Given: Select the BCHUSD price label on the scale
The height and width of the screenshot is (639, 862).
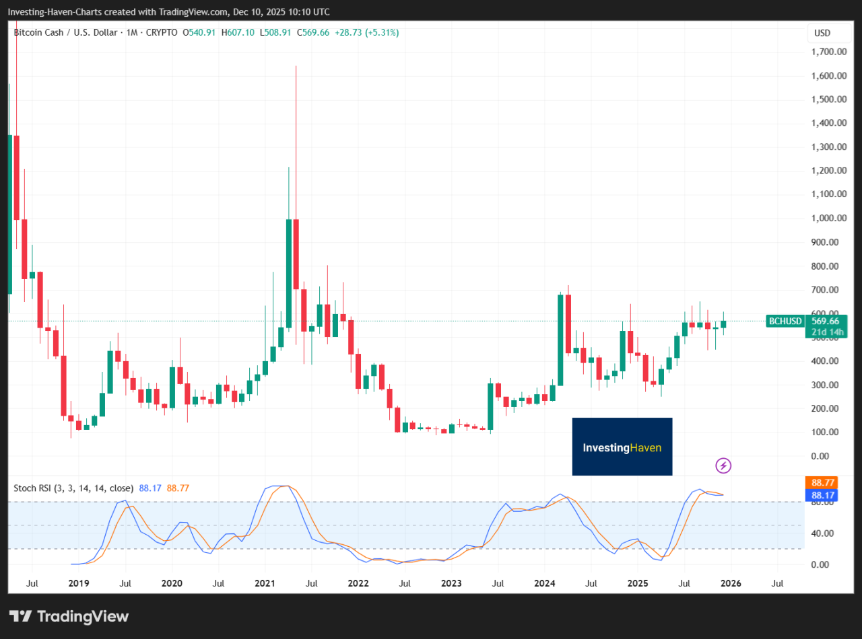Looking at the screenshot, I should 784,322.
